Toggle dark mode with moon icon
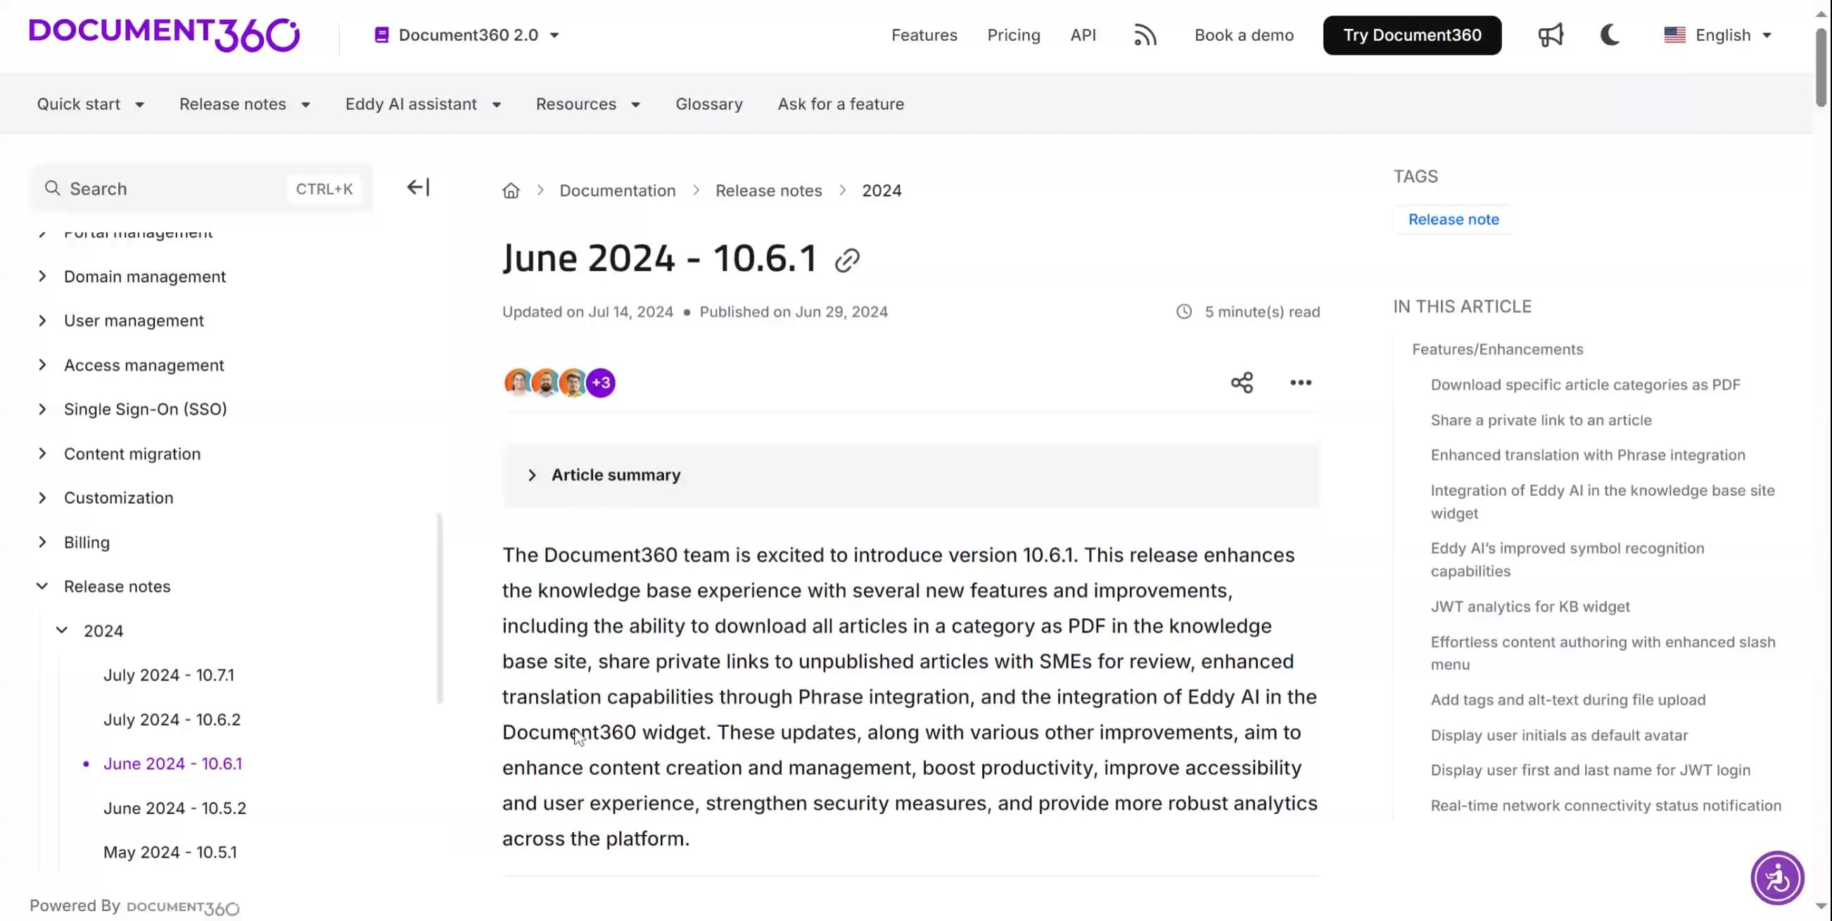This screenshot has height=921, width=1832. click(x=1610, y=35)
